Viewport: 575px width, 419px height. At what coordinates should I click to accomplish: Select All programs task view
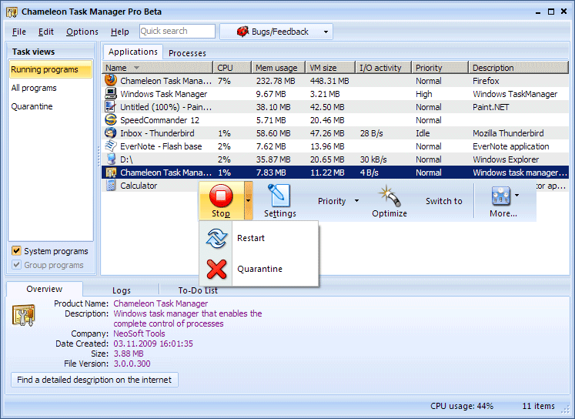(51, 88)
